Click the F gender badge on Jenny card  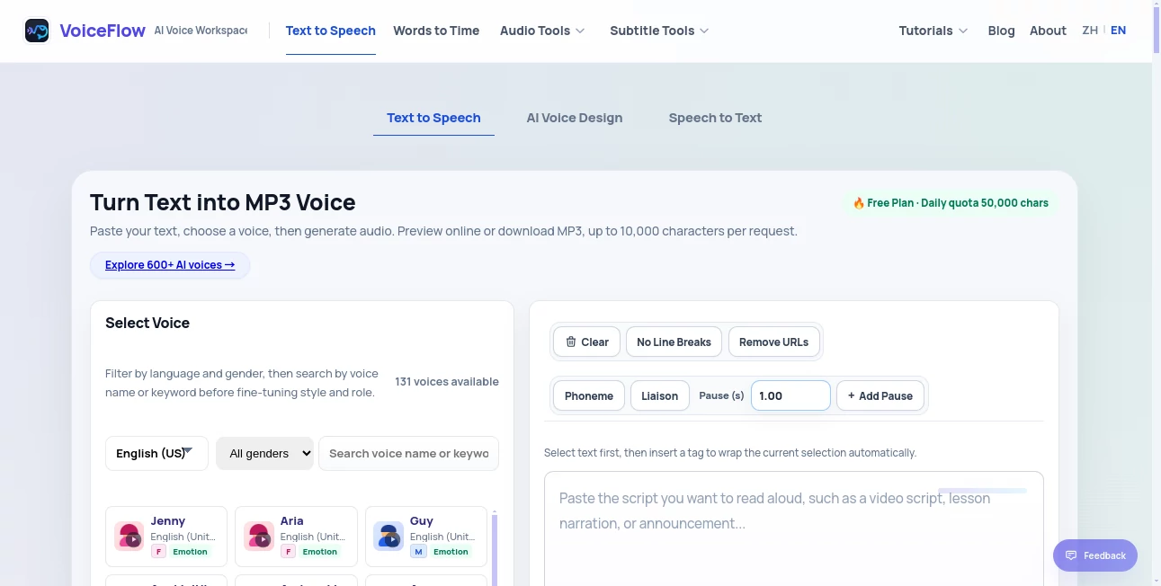click(158, 552)
